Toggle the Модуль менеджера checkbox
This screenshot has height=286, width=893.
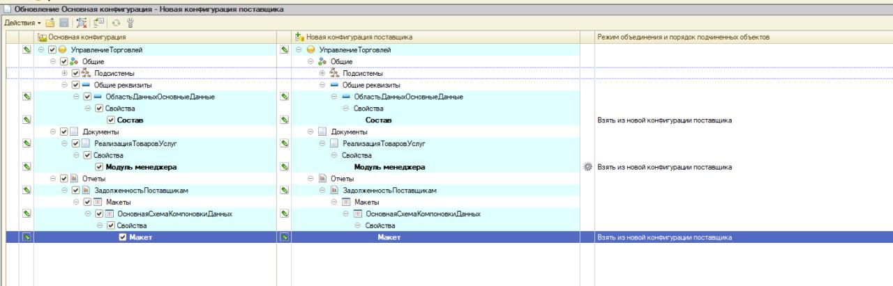click(x=99, y=167)
